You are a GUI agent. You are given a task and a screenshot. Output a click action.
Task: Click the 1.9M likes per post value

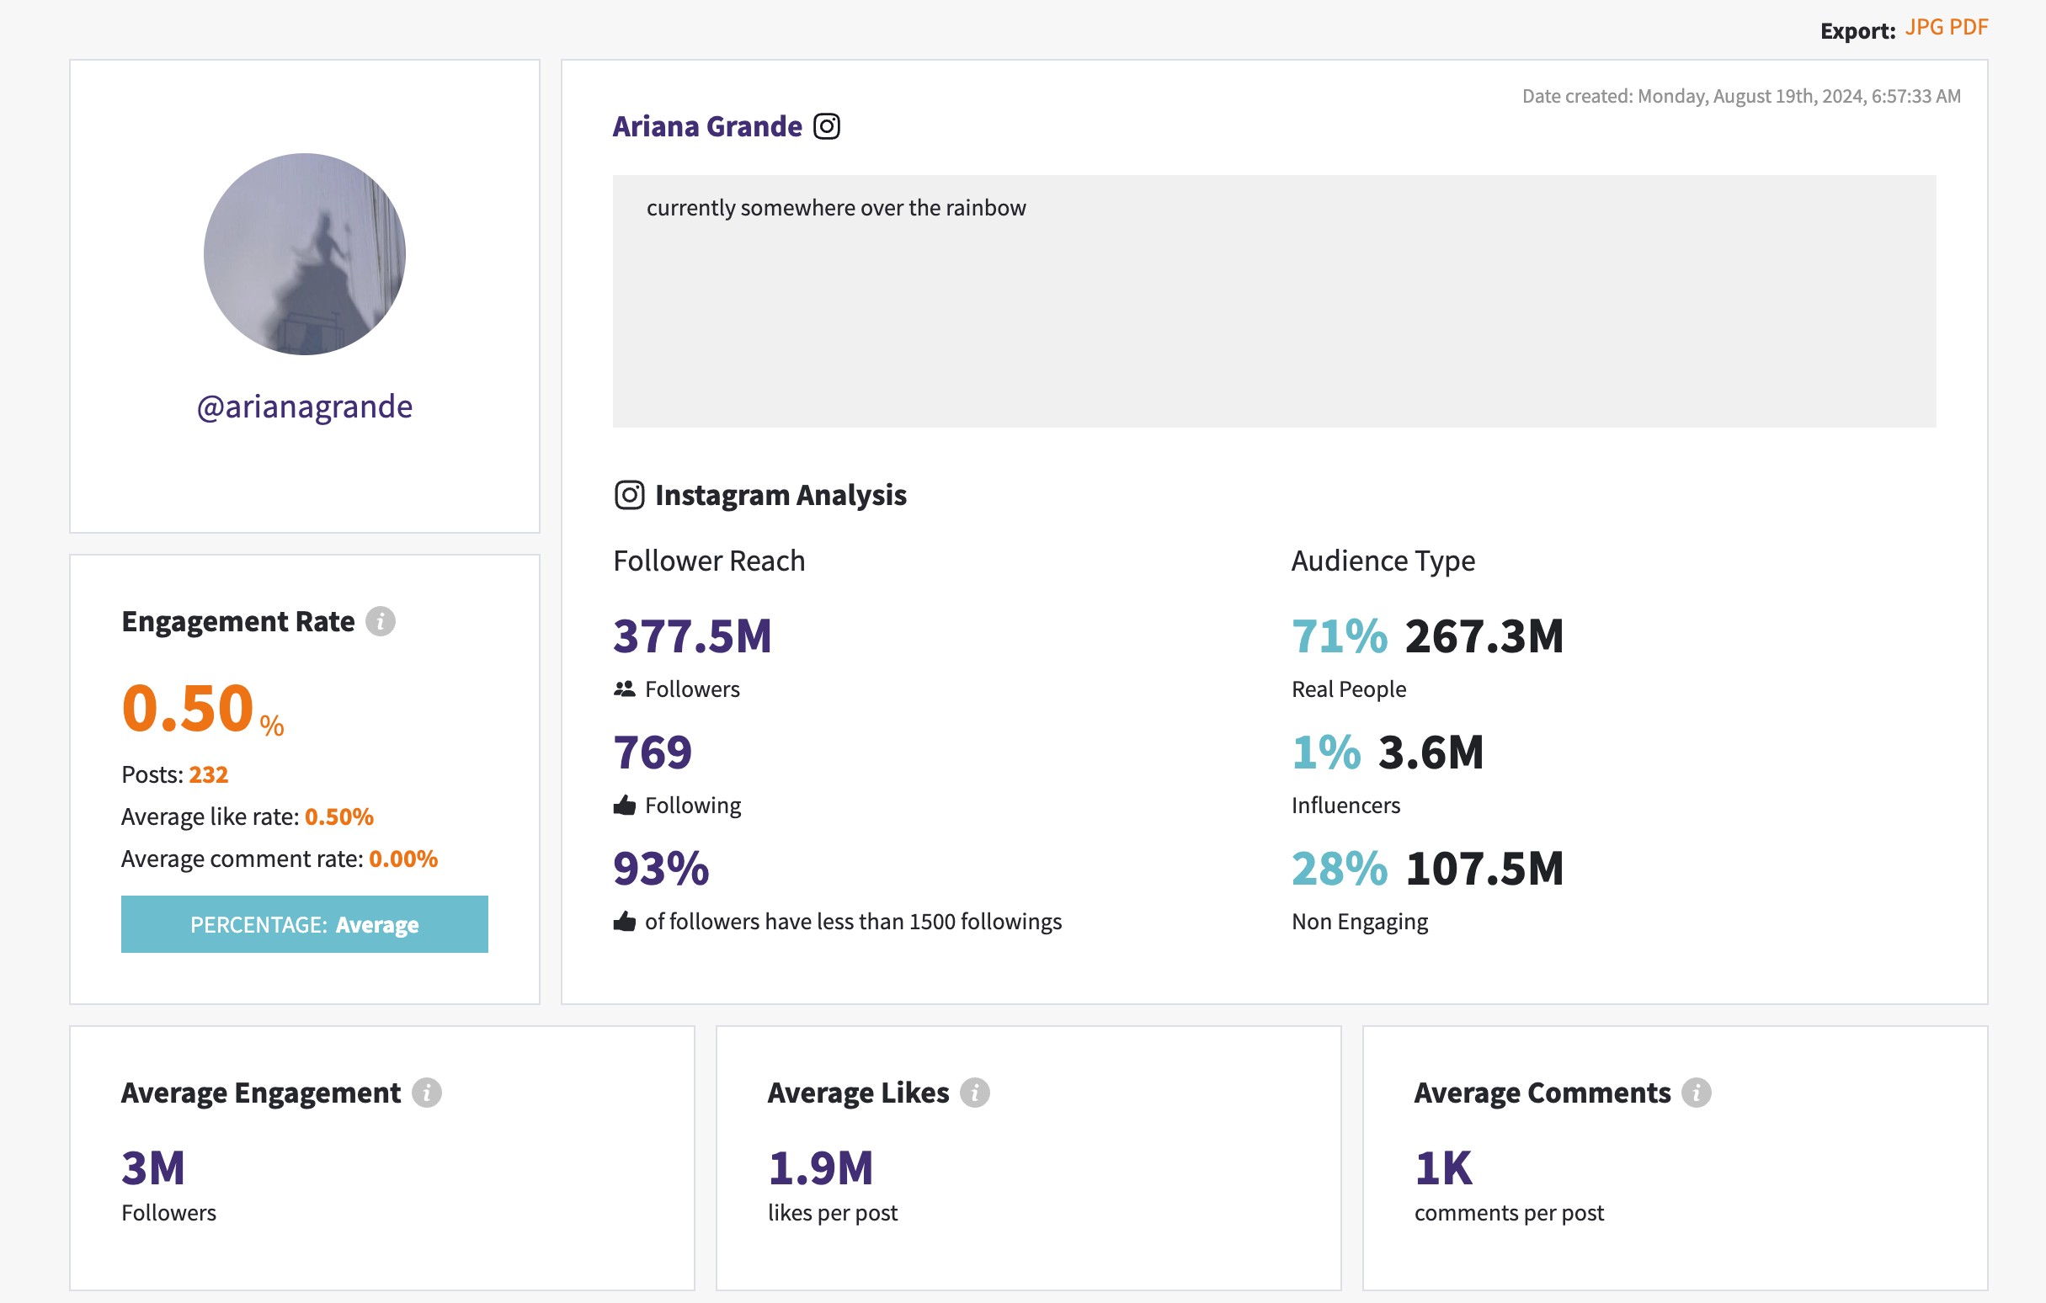pos(820,1168)
